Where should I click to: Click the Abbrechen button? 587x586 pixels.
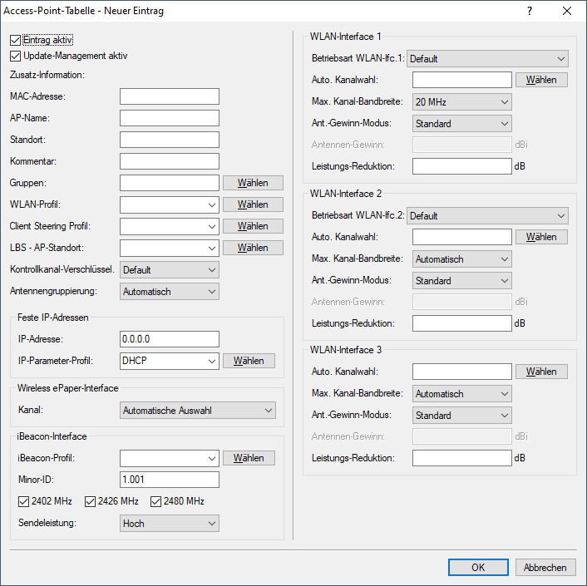[545, 567]
